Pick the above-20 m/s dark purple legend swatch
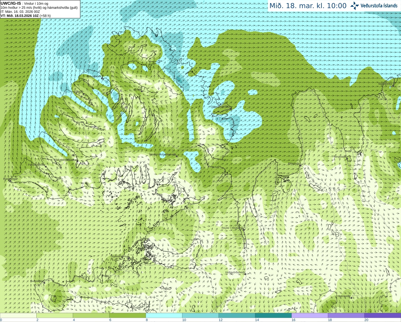The width and height of the screenshot is (401, 322). click(x=383, y=315)
